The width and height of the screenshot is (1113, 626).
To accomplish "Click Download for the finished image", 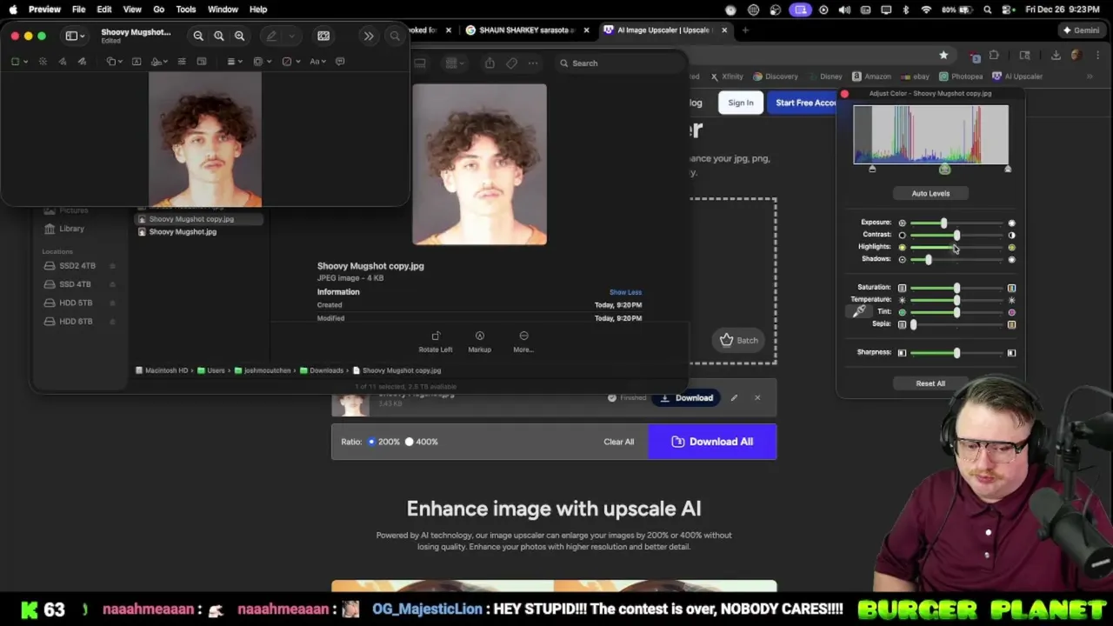I will (686, 397).
